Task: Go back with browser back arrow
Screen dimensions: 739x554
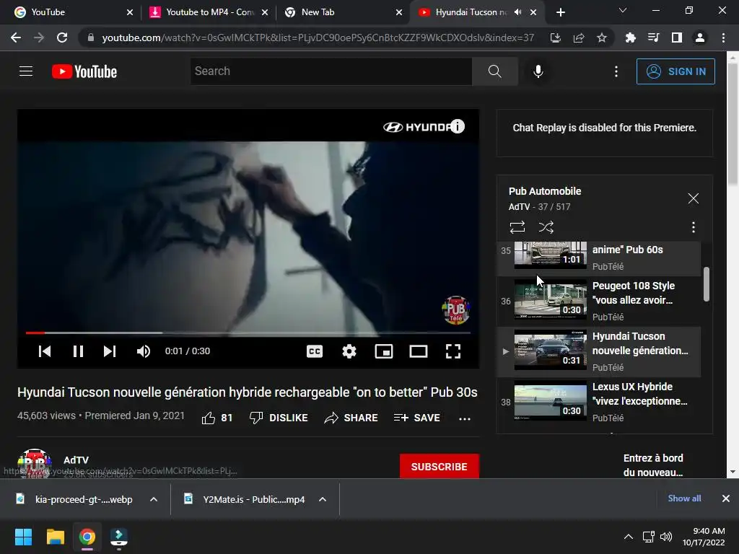Action: [x=16, y=38]
